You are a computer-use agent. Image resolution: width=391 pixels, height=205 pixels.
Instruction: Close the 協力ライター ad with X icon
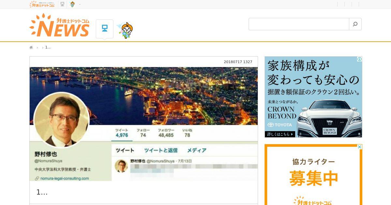click(360, 147)
